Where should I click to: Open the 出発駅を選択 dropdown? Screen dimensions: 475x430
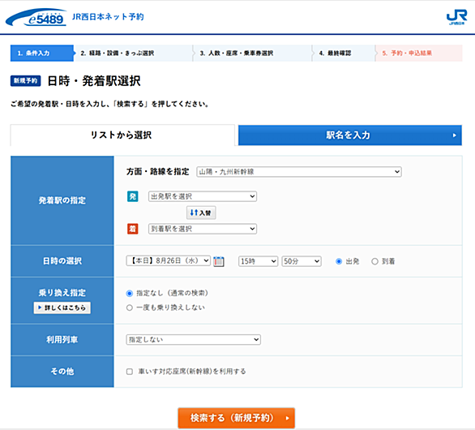[x=203, y=196]
